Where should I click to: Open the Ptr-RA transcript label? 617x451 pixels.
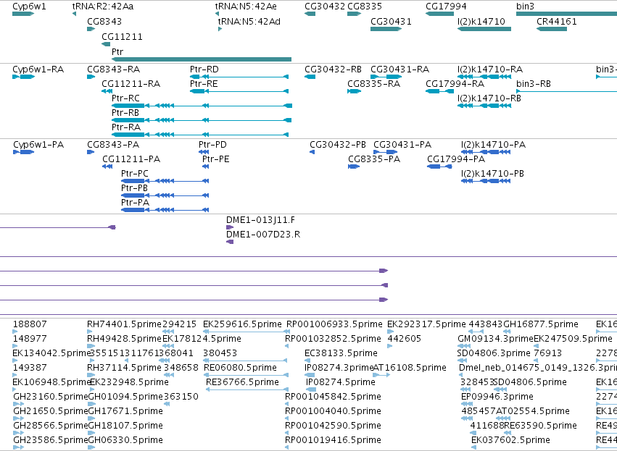point(126,127)
